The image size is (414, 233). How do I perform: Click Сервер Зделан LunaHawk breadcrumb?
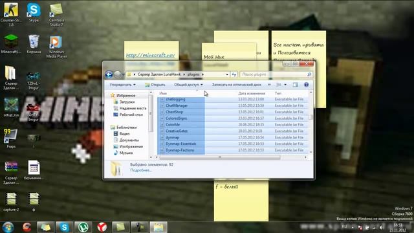[159, 74]
